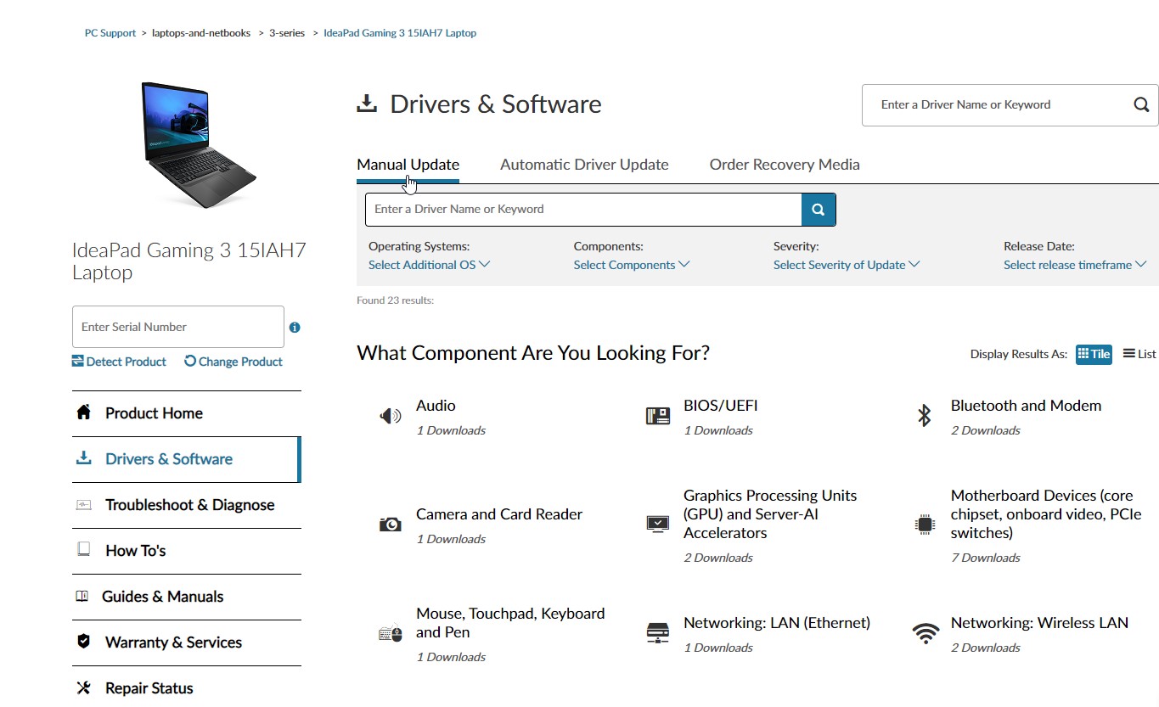Image resolution: width=1159 pixels, height=707 pixels.
Task: Switch to the Automatic Driver Update tab
Action: point(584,165)
